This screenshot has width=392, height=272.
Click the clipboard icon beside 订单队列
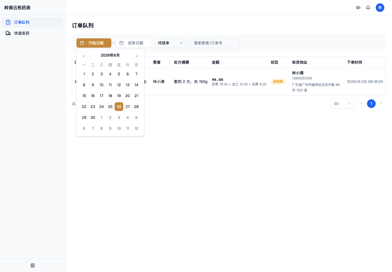pos(8,22)
